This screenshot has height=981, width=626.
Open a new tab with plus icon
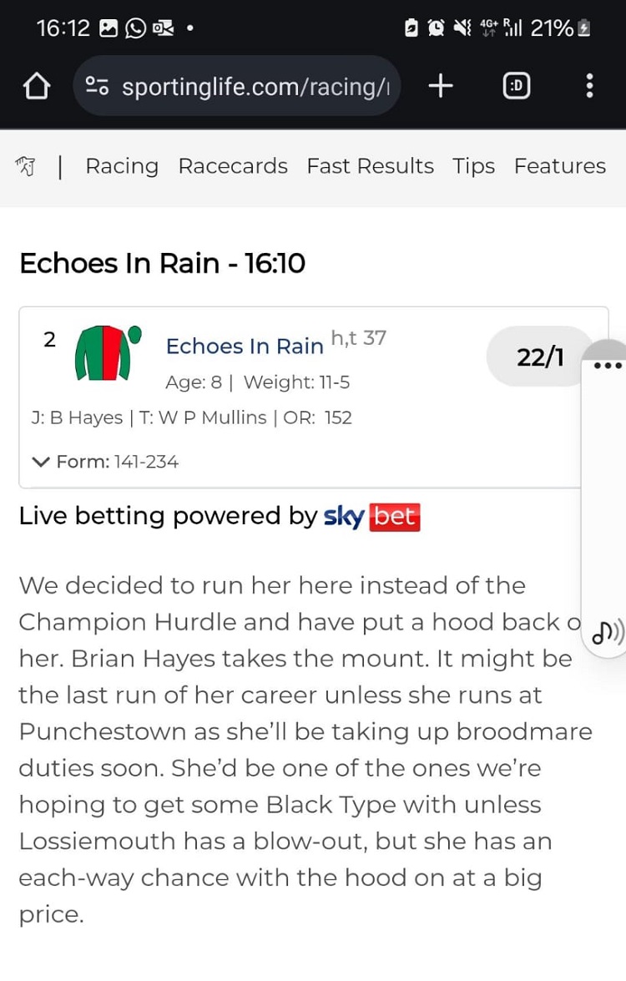pos(441,85)
